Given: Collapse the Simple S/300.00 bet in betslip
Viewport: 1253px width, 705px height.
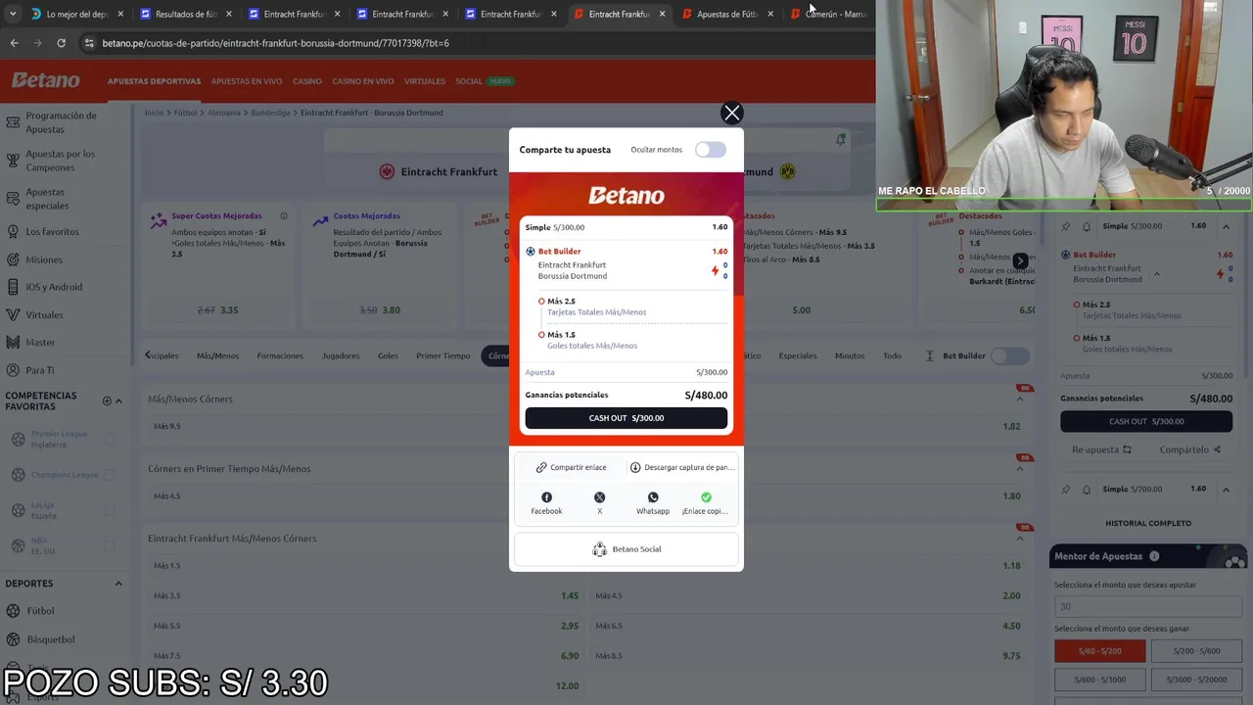Looking at the screenshot, I should coord(1226,226).
